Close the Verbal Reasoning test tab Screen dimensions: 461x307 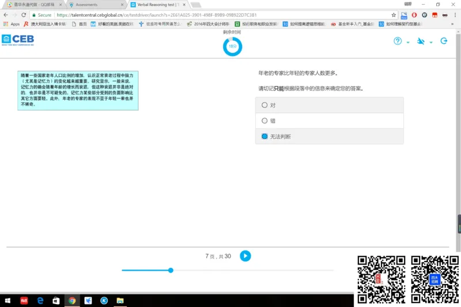click(x=184, y=5)
